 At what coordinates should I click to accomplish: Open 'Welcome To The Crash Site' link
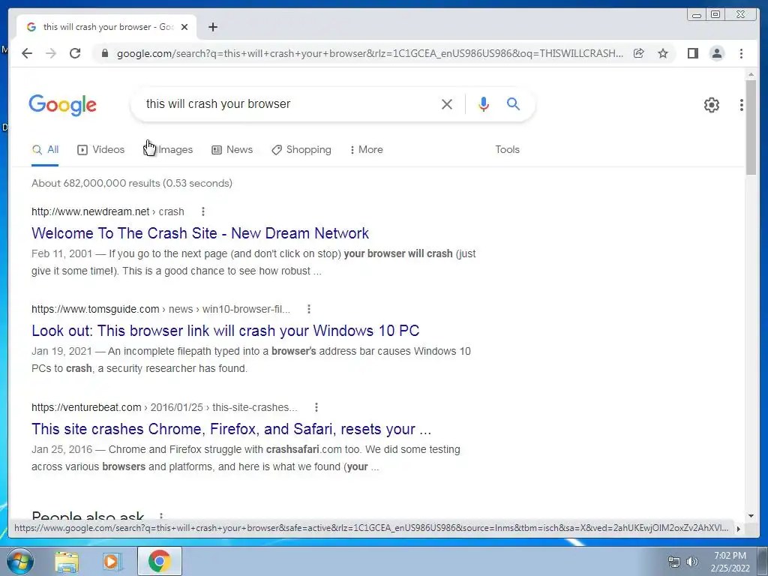(199, 233)
